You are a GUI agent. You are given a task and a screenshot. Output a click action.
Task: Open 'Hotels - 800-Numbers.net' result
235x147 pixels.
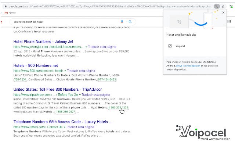tap(36, 65)
